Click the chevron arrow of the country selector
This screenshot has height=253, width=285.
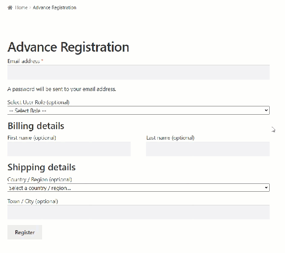coord(266,188)
